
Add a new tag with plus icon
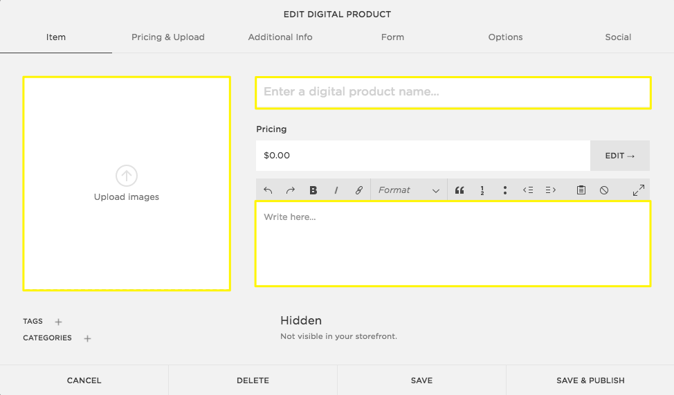[x=59, y=322]
